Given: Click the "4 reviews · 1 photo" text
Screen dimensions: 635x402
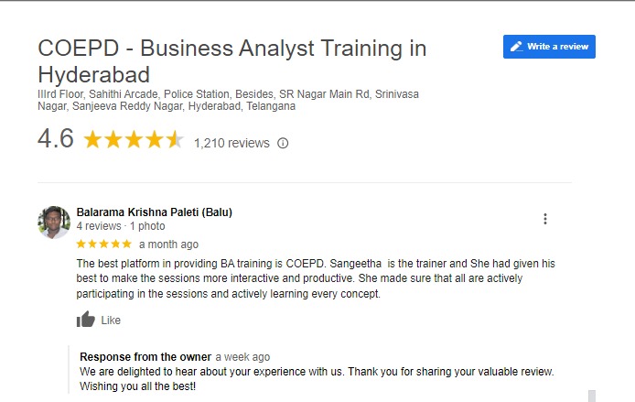Looking at the screenshot, I should [x=121, y=226].
